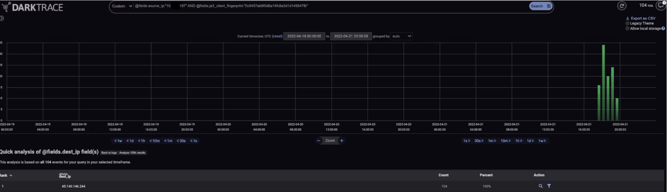This screenshot has width=667, height=192.
Task: Shift time back one week (1w)
Action: click(118, 141)
